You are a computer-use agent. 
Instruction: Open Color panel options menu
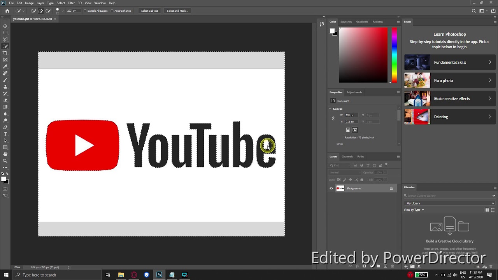coord(398,22)
